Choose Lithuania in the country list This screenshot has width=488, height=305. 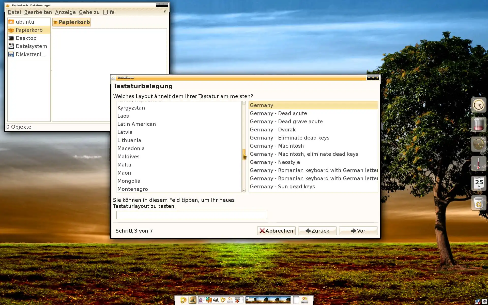(x=129, y=140)
